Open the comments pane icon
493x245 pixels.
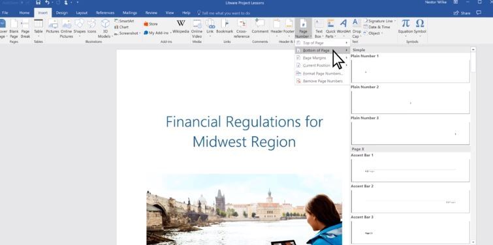click(479, 13)
